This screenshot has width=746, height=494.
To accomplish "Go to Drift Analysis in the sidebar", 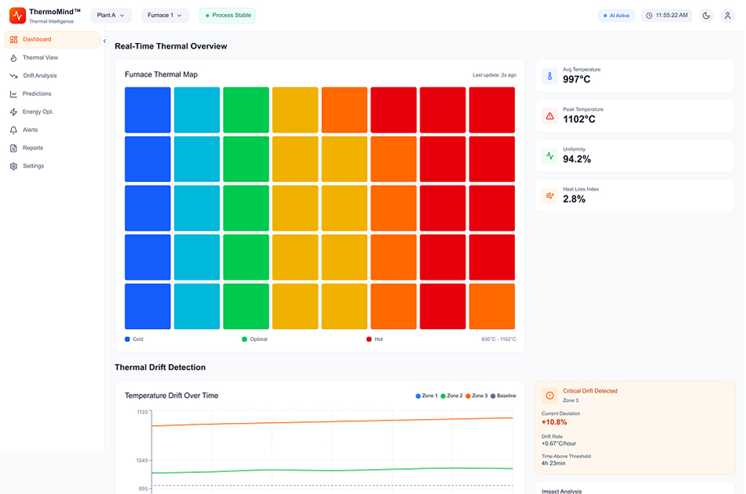I will 39,76.
